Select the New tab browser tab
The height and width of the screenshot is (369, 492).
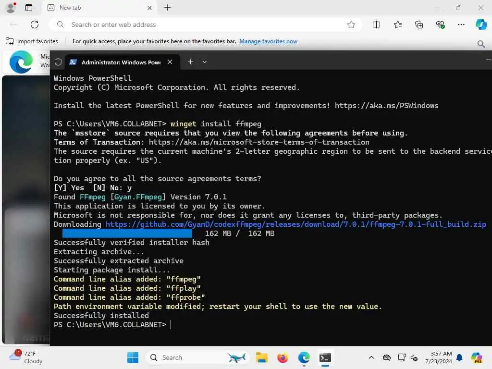point(98,8)
